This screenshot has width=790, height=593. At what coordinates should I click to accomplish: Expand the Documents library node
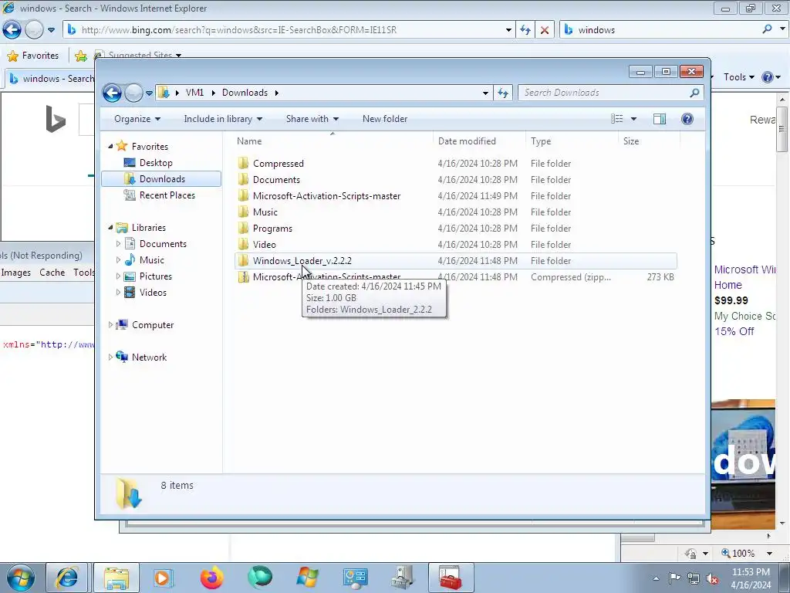click(x=118, y=243)
